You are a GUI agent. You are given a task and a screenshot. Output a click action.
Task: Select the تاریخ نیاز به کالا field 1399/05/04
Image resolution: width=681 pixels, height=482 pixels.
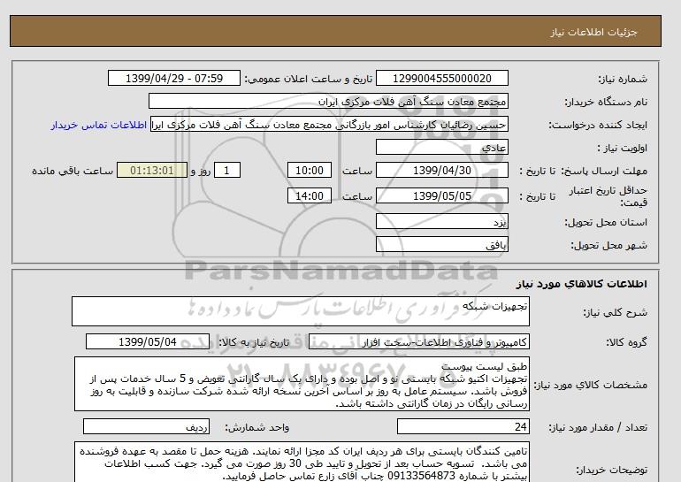pos(148,342)
